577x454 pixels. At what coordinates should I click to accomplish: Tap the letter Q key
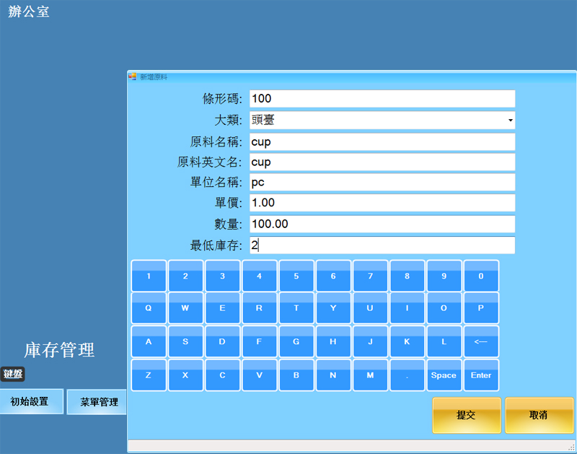coord(149,308)
